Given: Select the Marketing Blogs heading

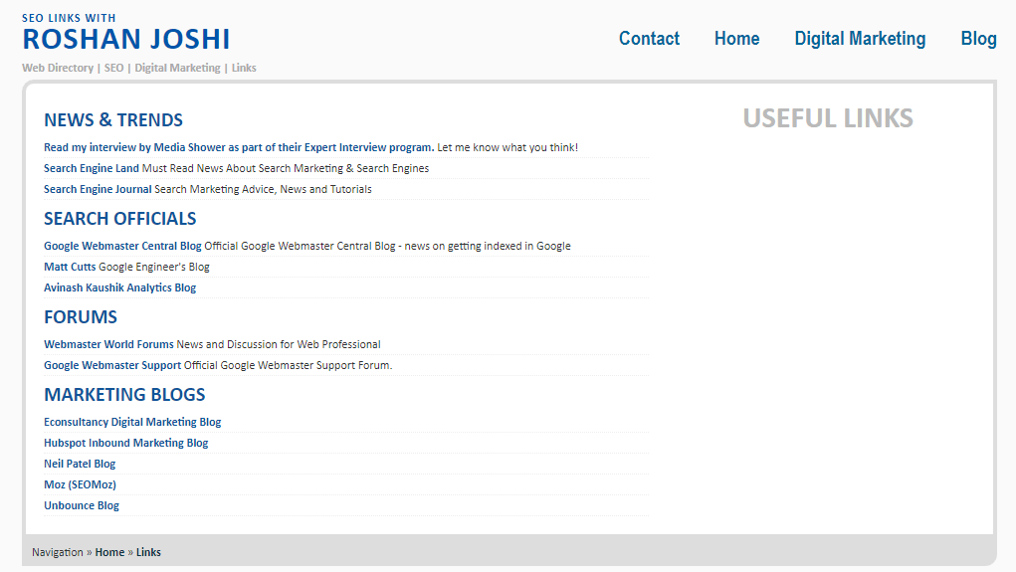Looking at the screenshot, I should point(124,395).
